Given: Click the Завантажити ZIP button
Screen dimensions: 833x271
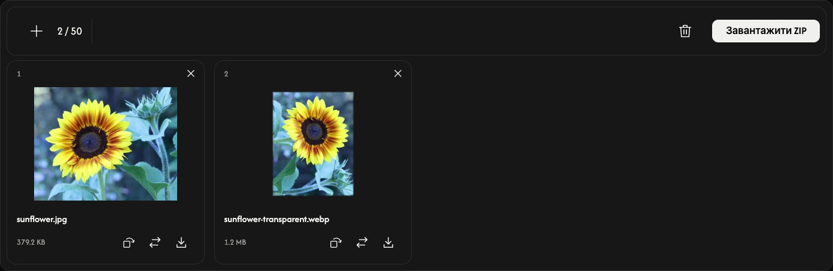Looking at the screenshot, I should click(766, 31).
